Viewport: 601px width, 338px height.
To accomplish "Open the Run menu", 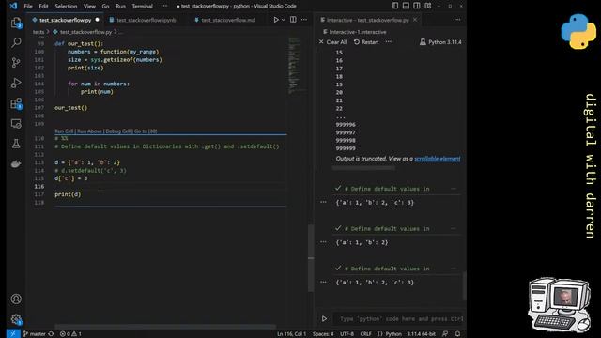I will pos(120,7).
